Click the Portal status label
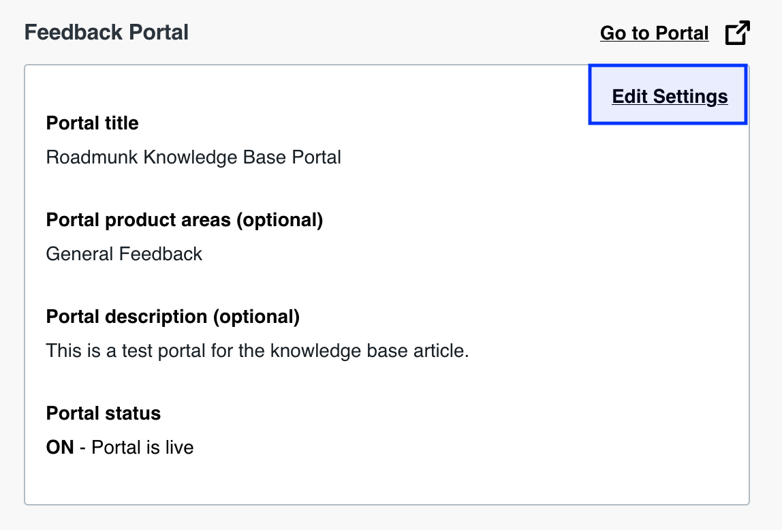The width and height of the screenshot is (782, 530). 104,413
